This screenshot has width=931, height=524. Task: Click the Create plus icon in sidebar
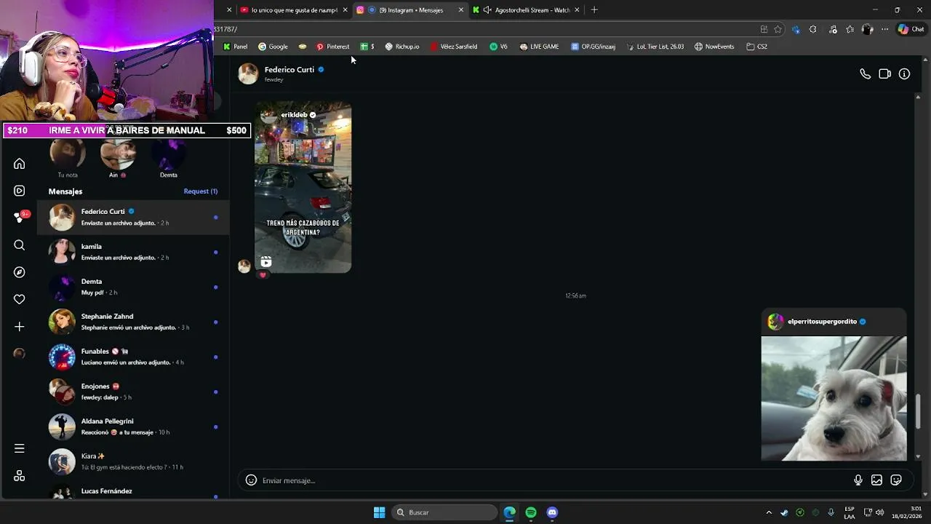20,327
